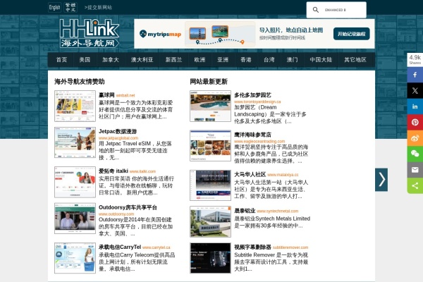Click the 晟泰铝业 title link
423x282 pixels.
click(245, 211)
